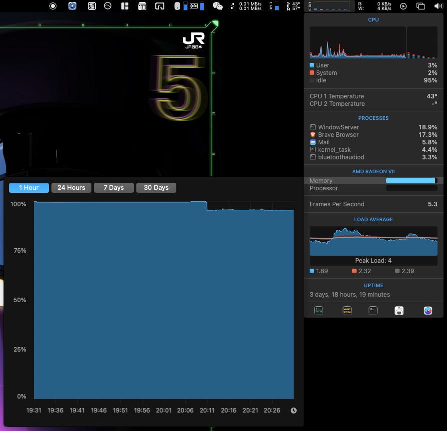Image resolution: width=447 pixels, height=431 pixels.
Task: Click the uptime 3 days, 18 hours text
Action: point(350,295)
